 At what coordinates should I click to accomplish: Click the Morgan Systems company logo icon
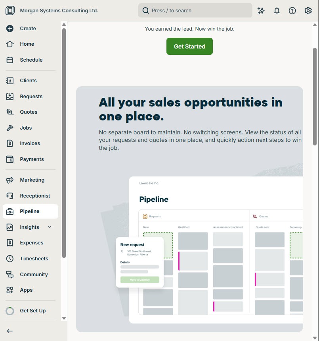tap(10, 10)
